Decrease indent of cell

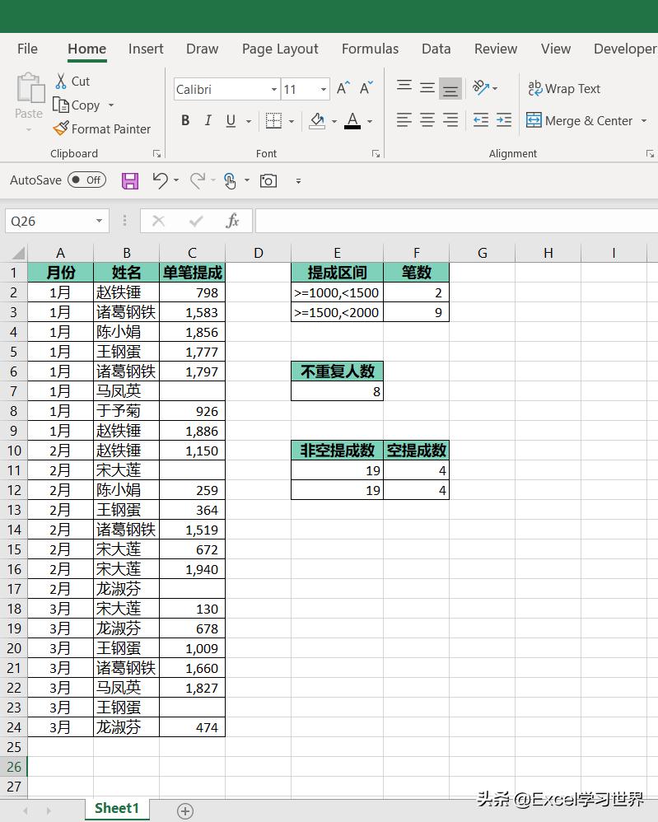tap(481, 120)
